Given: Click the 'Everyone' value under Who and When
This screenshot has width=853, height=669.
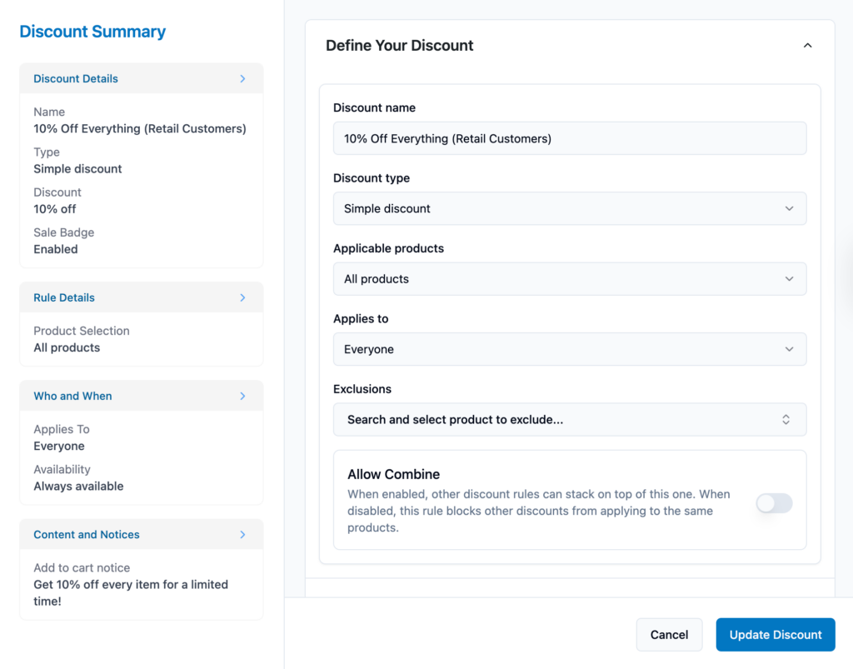Looking at the screenshot, I should 59,447.
